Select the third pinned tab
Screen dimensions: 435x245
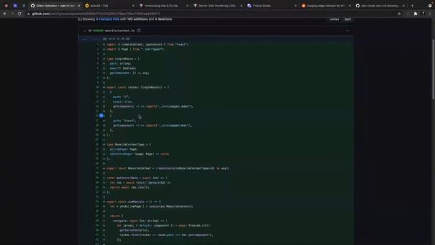24,5
